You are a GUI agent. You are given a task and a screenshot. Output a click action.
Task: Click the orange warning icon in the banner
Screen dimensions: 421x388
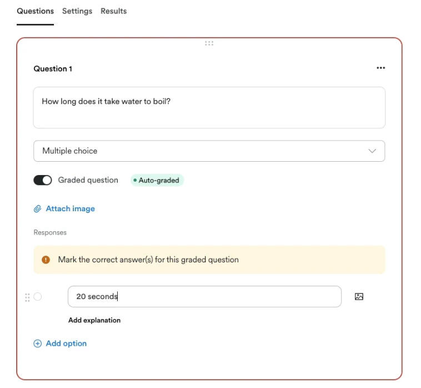(x=46, y=260)
